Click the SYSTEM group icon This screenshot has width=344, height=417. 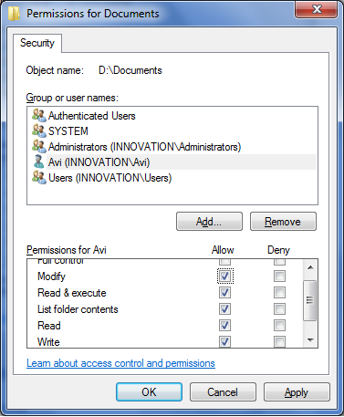click(39, 130)
